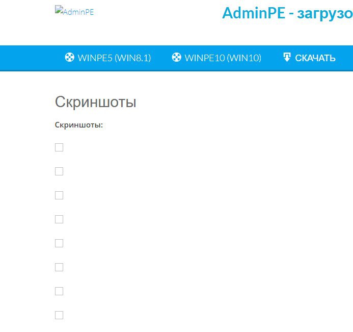Image resolution: width=353 pixels, height=332 pixels.
Task: Open the WINPE10 (WIN10) menu item
Action: point(216,58)
